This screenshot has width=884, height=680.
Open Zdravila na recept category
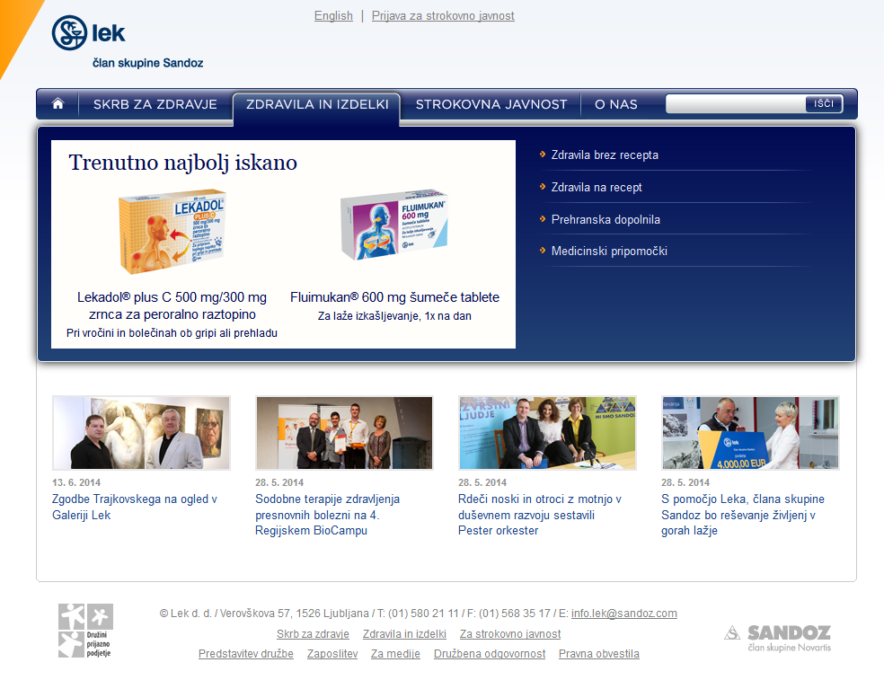pyautogui.click(x=597, y=187)
